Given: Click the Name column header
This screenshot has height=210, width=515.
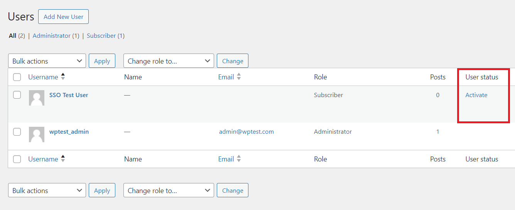Looking at the screenshot, I should coord(133,77).
